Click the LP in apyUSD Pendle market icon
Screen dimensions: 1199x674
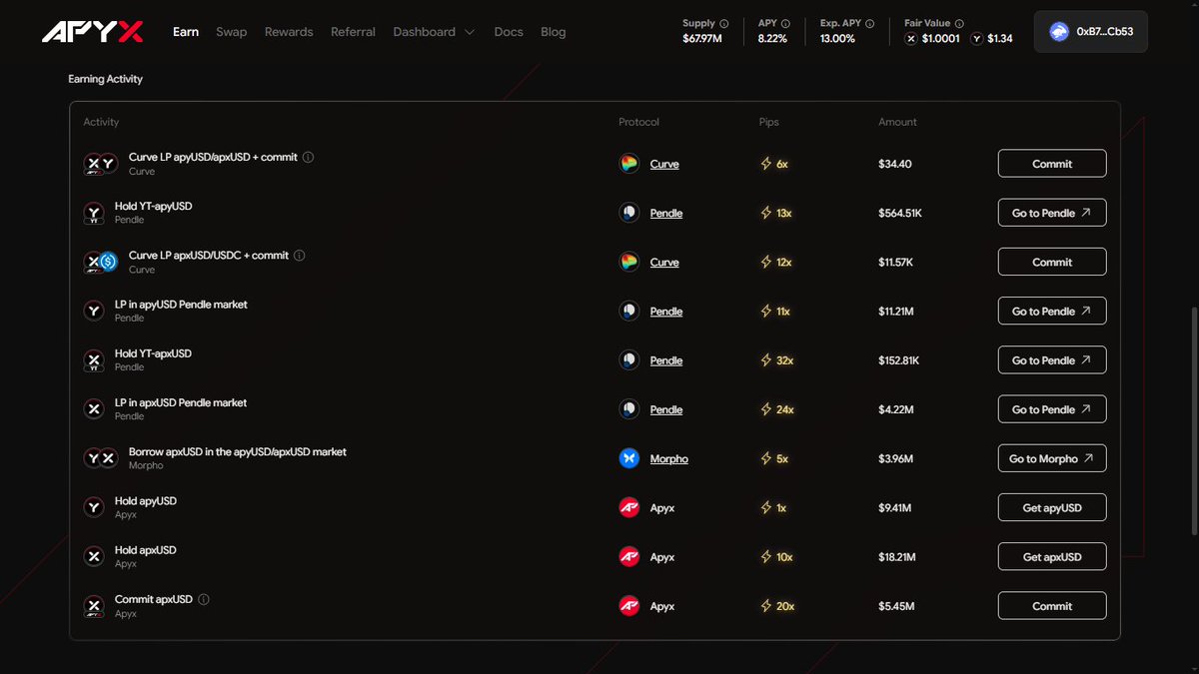tap(94, 311)
